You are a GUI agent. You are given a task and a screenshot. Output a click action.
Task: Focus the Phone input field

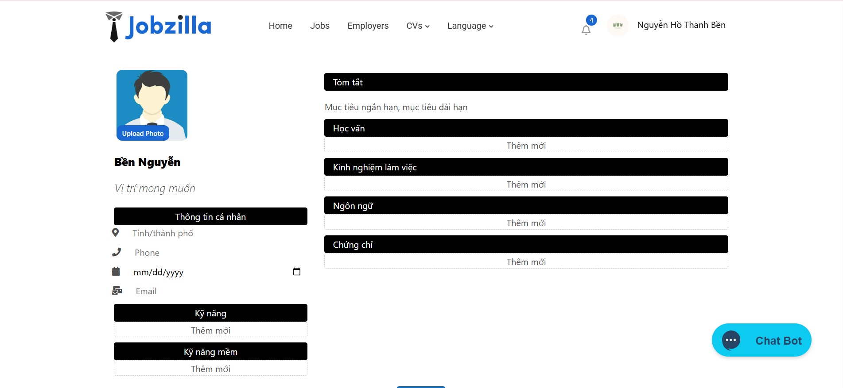213,253
